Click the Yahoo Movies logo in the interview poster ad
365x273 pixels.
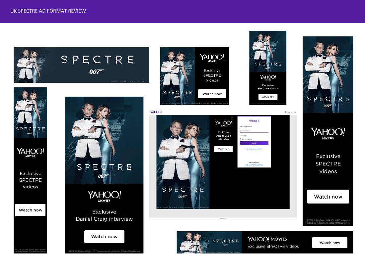[104, 196]
